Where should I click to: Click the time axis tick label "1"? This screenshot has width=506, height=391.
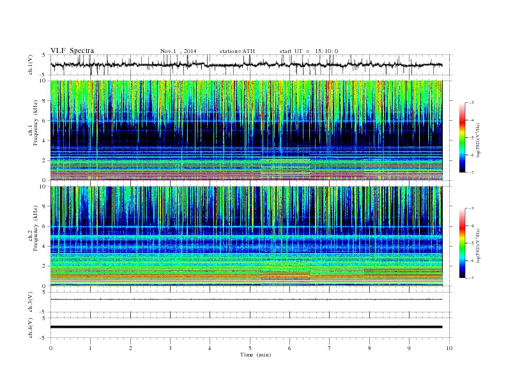[x=90, y=348]
